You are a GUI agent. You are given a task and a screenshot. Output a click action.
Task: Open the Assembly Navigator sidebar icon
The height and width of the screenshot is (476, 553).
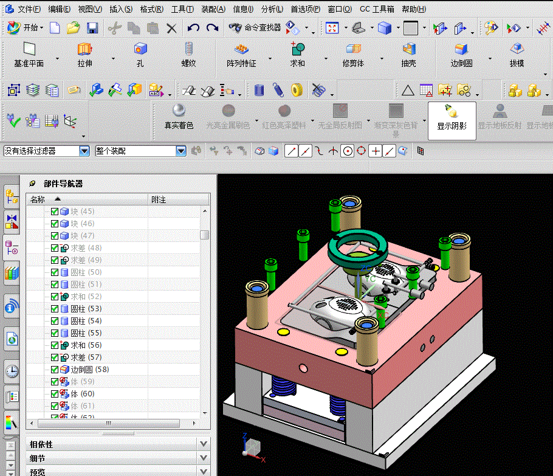[12, 197]
